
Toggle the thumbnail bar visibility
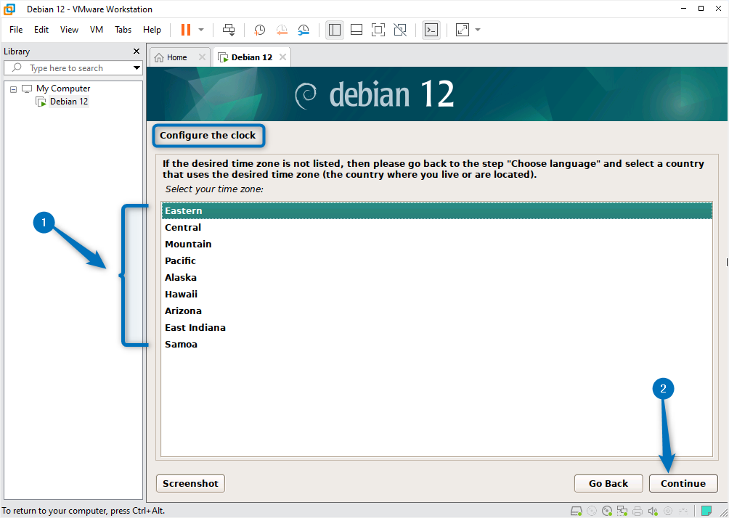click(356, 30)
